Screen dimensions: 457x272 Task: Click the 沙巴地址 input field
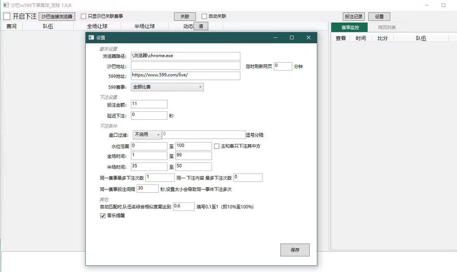coord(185,66)
